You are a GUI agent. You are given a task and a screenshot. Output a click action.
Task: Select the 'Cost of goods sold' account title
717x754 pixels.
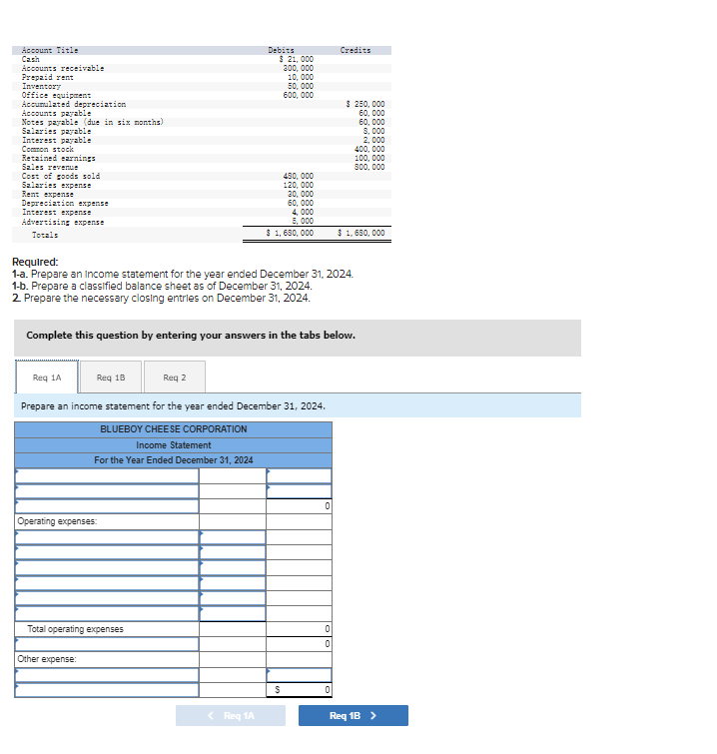[61, 176]
